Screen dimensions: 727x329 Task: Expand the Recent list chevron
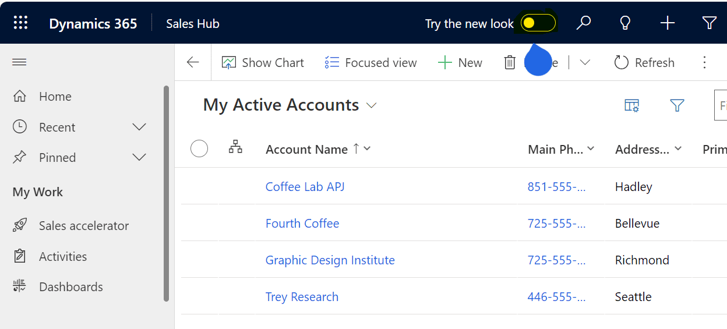tap(139, 127)
